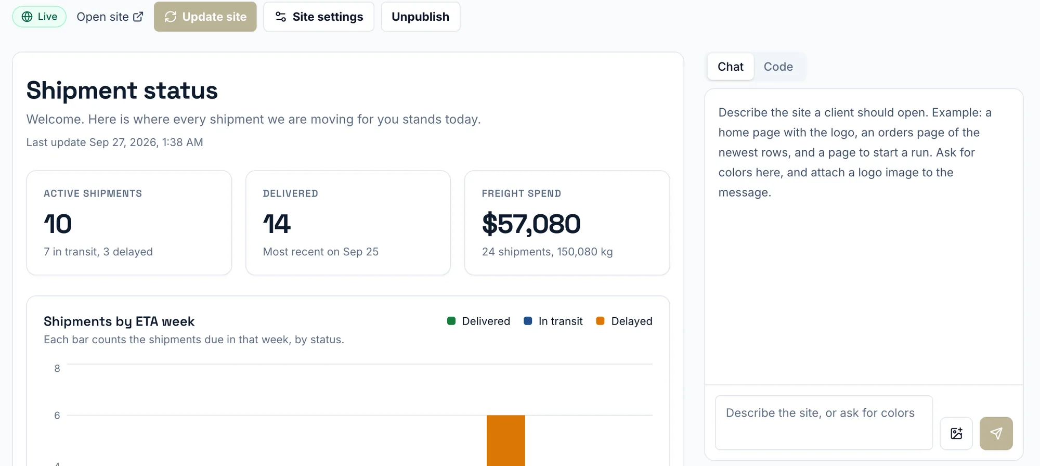Click the welcome subtitle under Shipment status
The image size is (1040, 466).
pos(254,120)
